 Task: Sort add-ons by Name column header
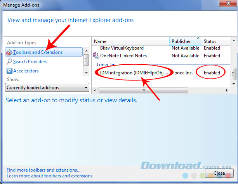pyautogui.click(x=130, y=41)
